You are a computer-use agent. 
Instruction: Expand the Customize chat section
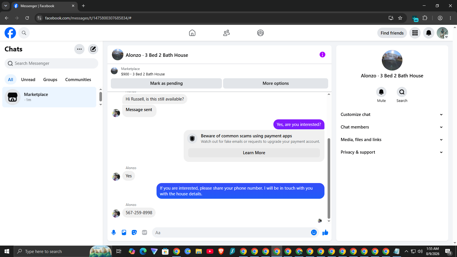tap(392, 115)
